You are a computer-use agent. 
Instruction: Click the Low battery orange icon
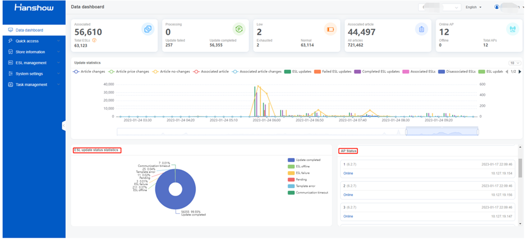tap(330, 29)
